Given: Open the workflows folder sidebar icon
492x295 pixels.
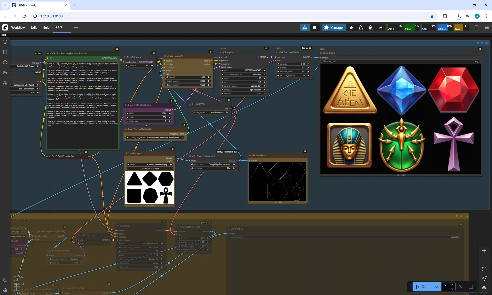Looking at the screenshot, I should coord(5,73).
